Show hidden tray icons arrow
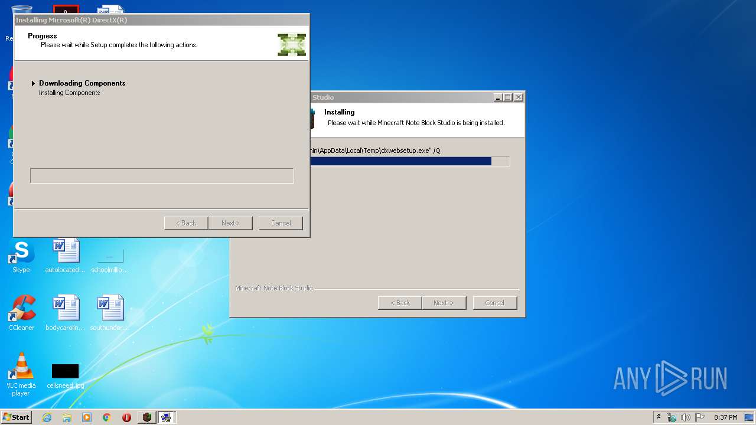Screen dimensions: 756x425 click(659, 417)
